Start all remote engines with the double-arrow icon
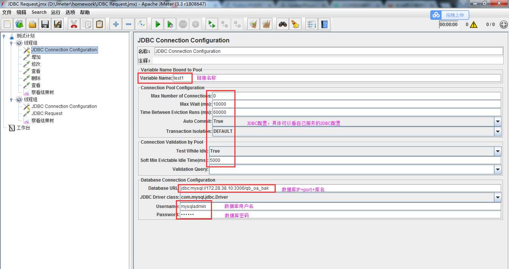 click(x=212, y=24)
